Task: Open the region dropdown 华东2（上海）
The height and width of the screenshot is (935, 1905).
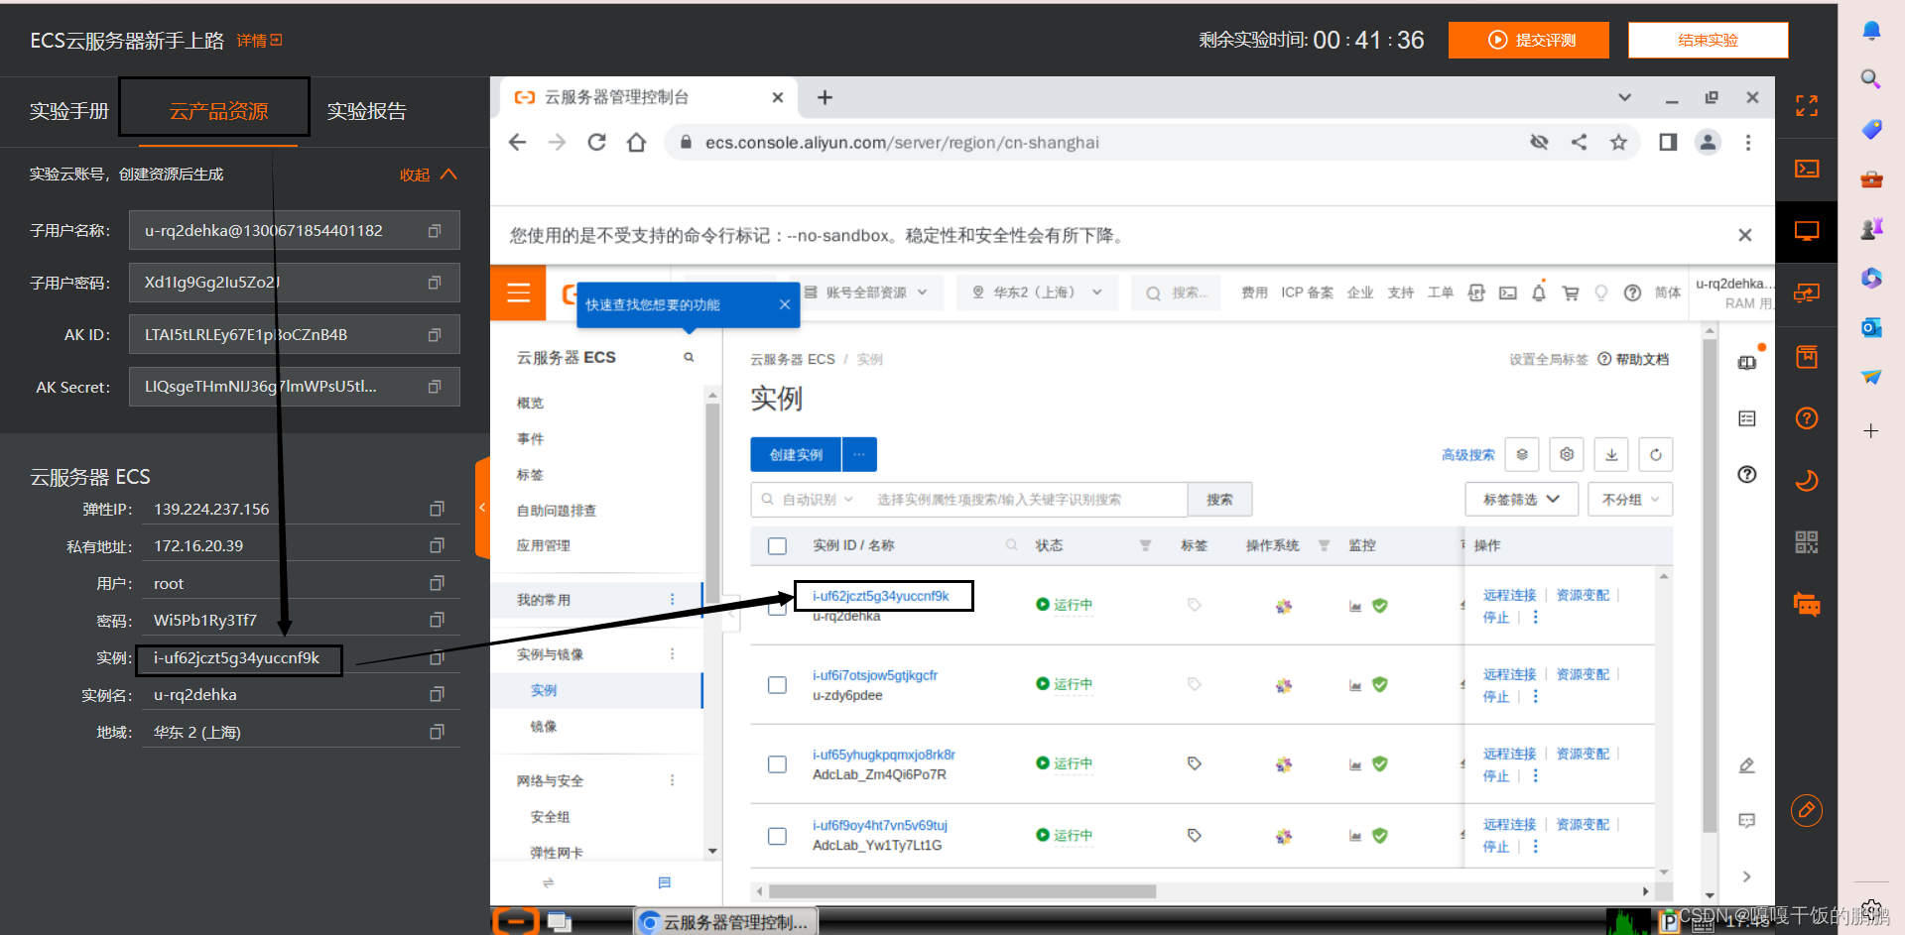Action: tap(1037, 292)
